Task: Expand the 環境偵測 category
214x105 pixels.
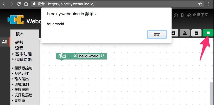Action: point(21,84)
